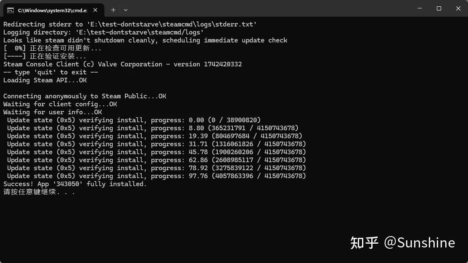Click the 'Steam Console Client' version line
This screenshot has width=468, height=263.
click(x=123, y=64)
